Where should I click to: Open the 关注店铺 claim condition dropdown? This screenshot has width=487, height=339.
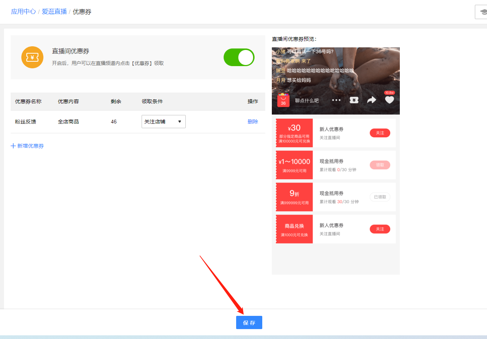[164, 122]
